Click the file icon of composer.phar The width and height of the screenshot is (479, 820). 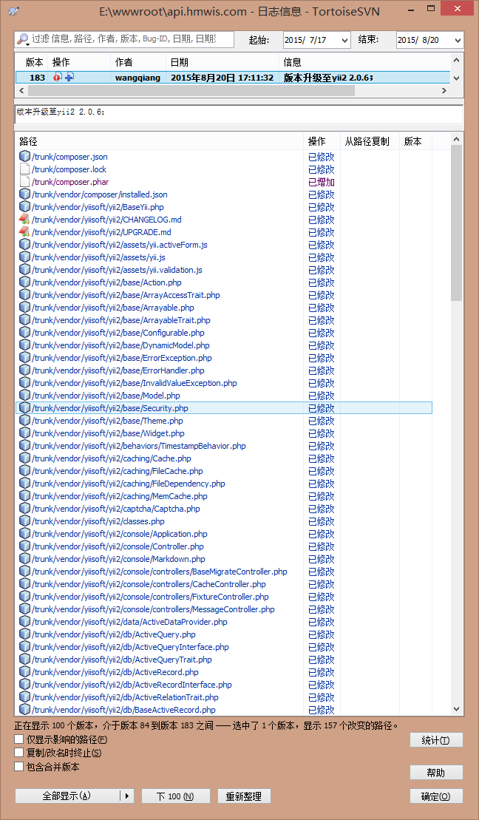pyautogui.click(x=24, y=181)
